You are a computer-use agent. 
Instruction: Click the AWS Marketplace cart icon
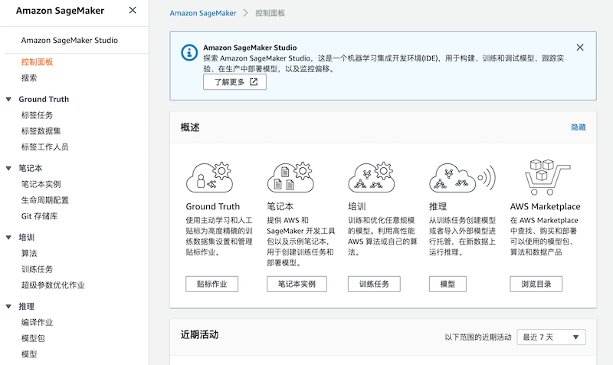(547, 177)
